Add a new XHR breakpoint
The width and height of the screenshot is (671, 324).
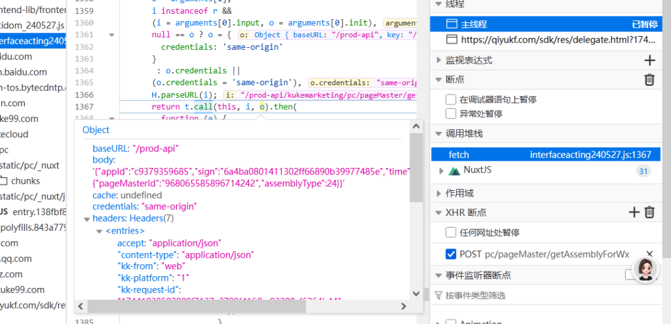pos(634,212)
